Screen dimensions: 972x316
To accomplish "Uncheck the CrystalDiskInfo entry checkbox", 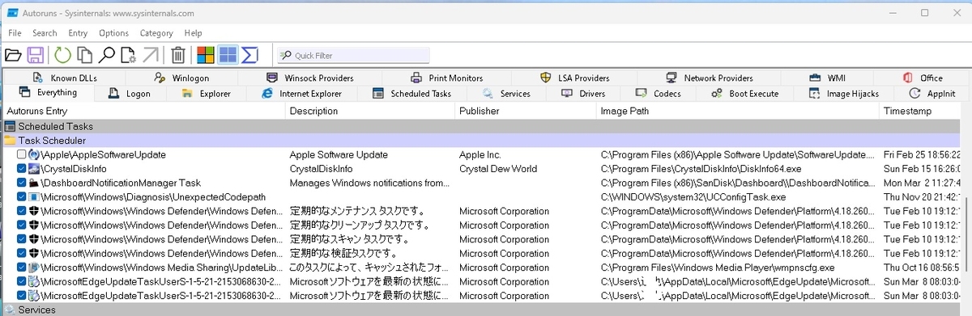I will pos(21,169).
